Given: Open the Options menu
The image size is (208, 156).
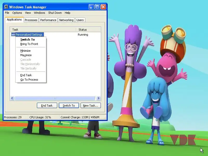Looking at the screenshot, I should pos(17,13).
